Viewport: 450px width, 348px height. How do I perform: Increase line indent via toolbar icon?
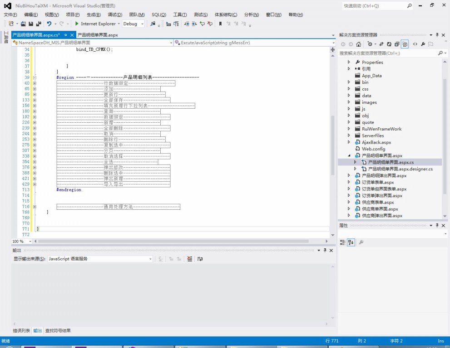point(194,24)
